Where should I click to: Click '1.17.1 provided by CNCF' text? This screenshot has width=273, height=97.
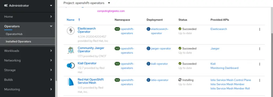92,56
